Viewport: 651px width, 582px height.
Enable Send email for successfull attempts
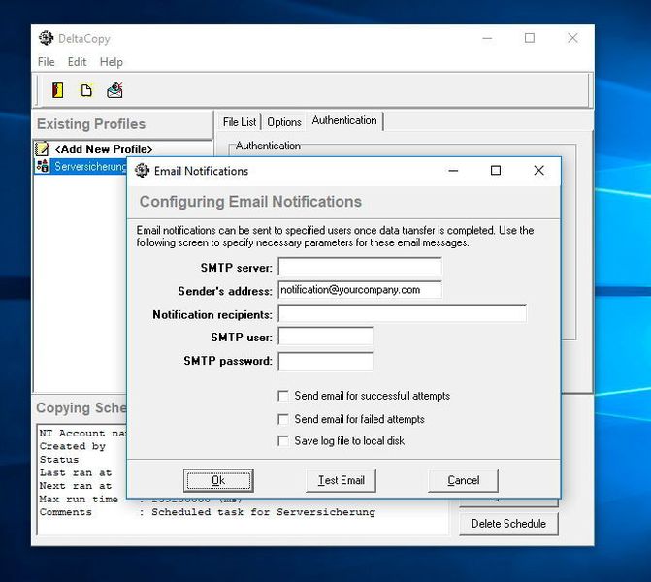tap(283, 396)
